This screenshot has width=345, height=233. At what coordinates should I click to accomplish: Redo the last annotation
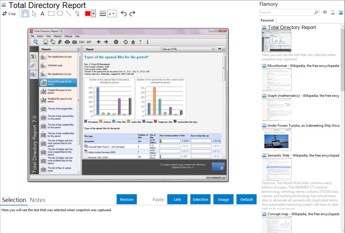[x=132, y=14]
